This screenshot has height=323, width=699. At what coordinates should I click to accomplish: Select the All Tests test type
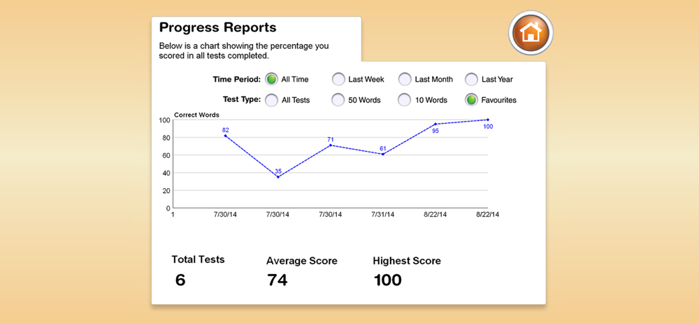tap(271, 100)
